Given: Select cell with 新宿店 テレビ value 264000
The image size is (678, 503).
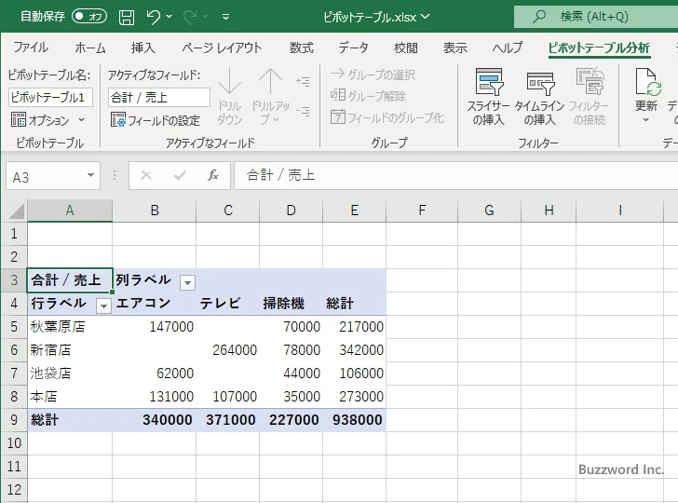Looking at the screenshot, I should [228, 350].
